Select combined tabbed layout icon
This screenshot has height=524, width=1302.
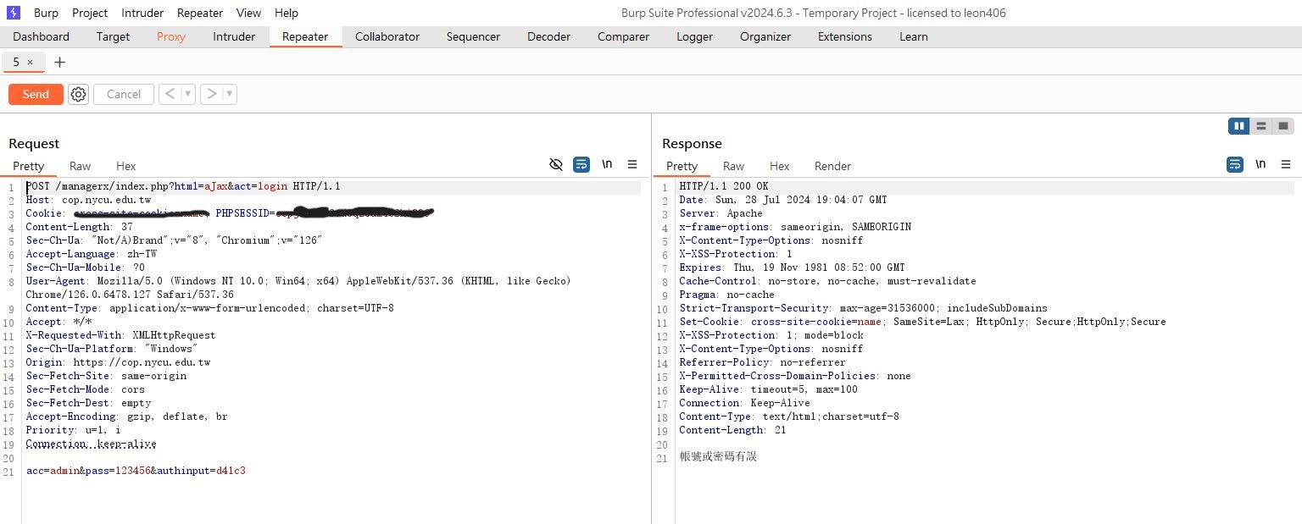click(1283, 126)
